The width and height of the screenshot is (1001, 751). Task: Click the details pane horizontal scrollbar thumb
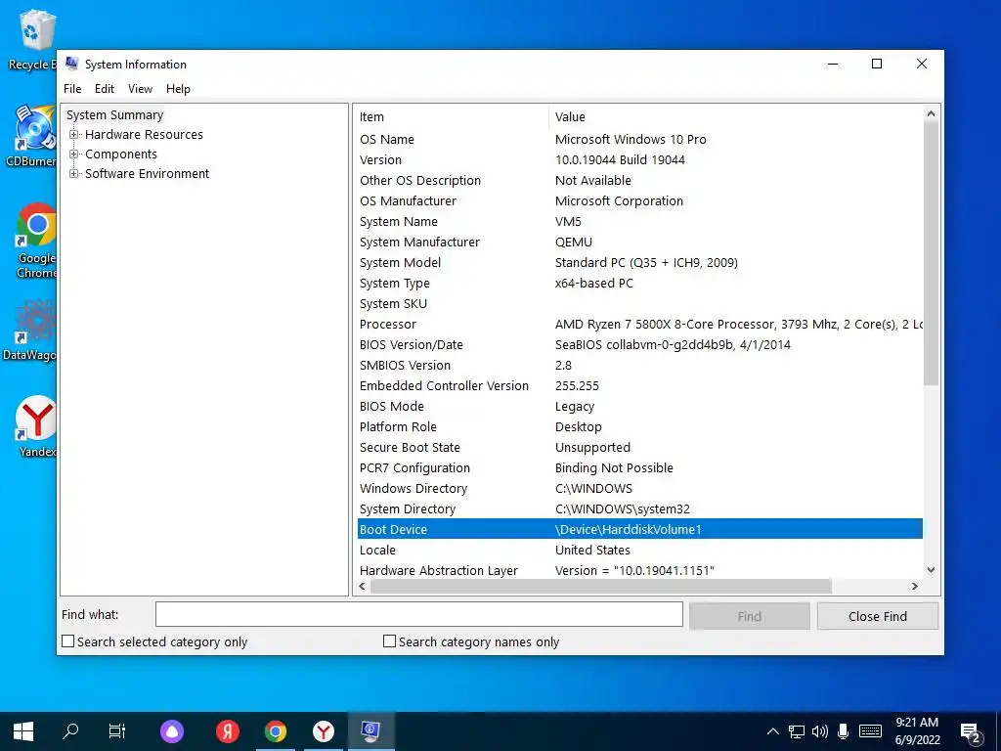[x=601, y=587]
